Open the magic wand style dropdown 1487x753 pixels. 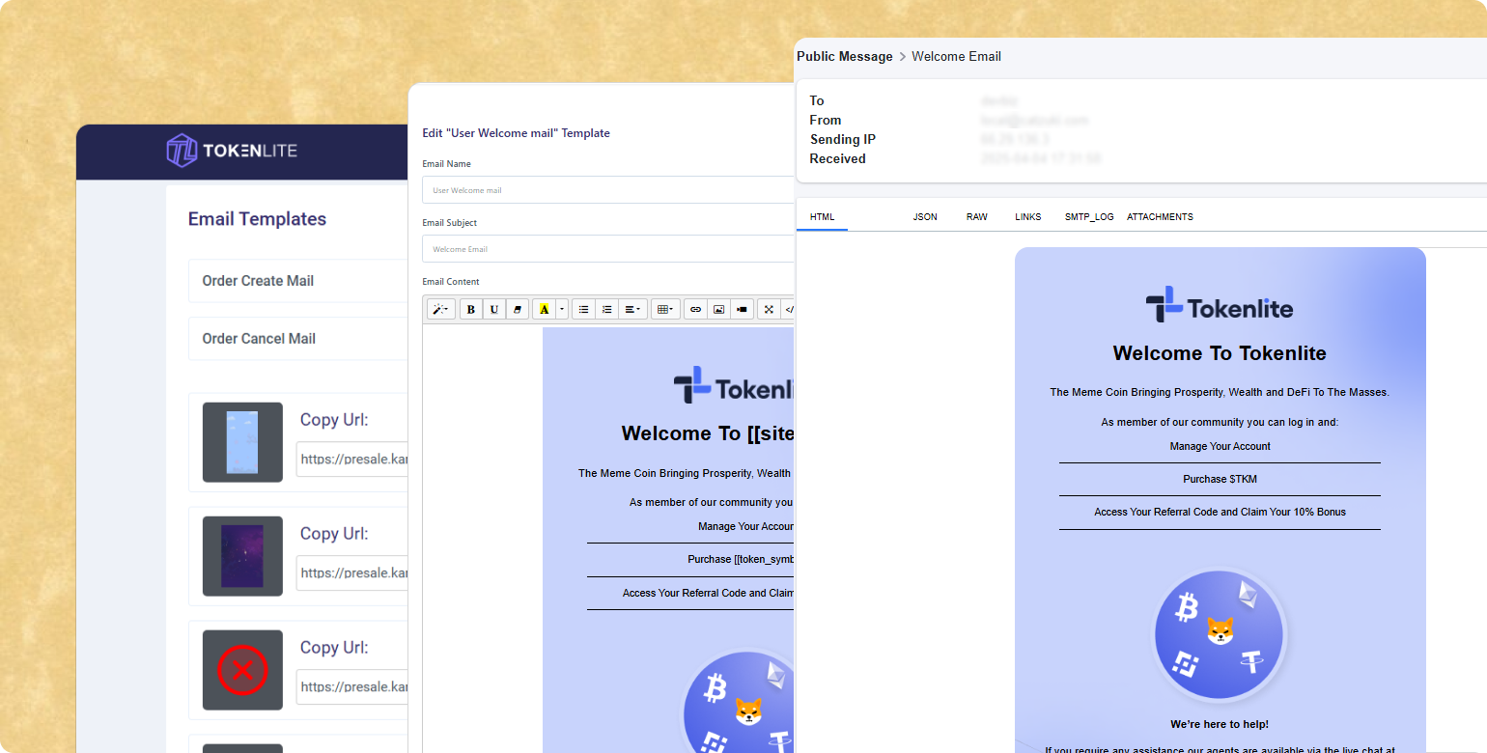(441, 309)
